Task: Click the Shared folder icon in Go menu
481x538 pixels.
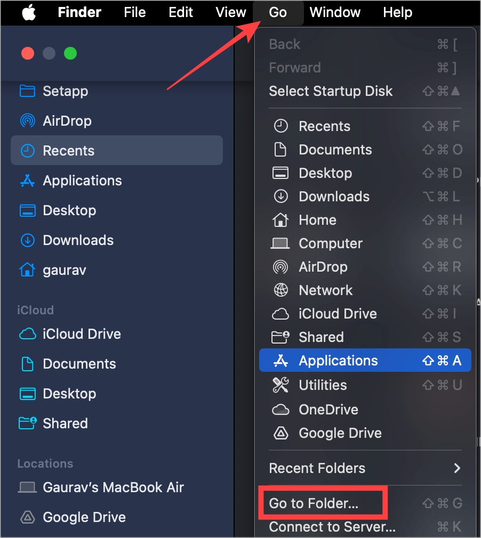Action: pyautogui.click(x=280, y=337)
